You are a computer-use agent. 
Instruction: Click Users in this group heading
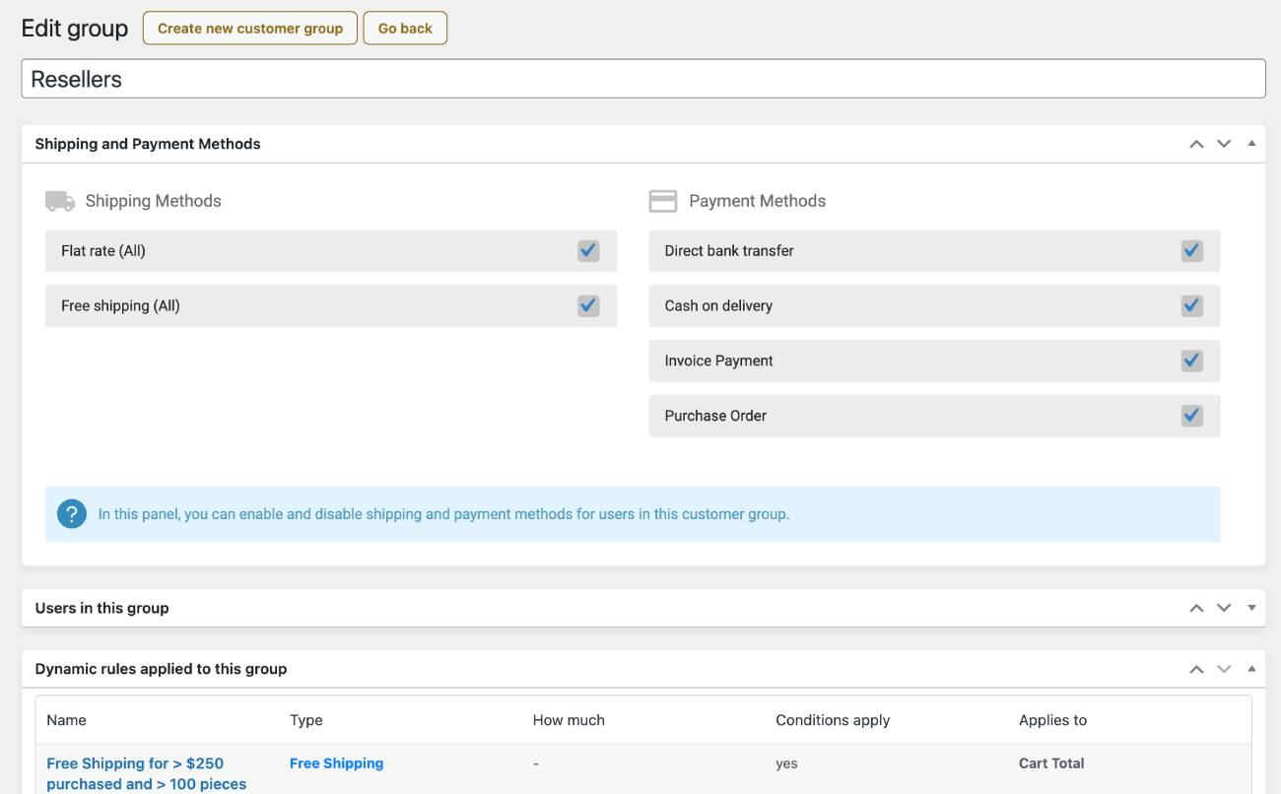(101, 608)
